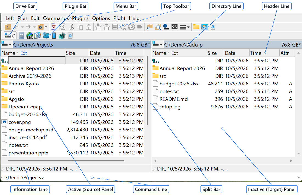
Task: Click the red select-files icon with dotted border
Action: 54,27
